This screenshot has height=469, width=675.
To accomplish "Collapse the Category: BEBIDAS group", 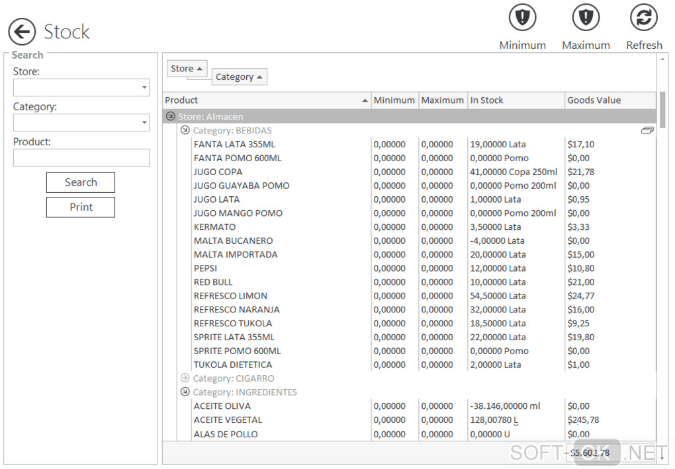I will pyautogui.click(x=185, y=130).
